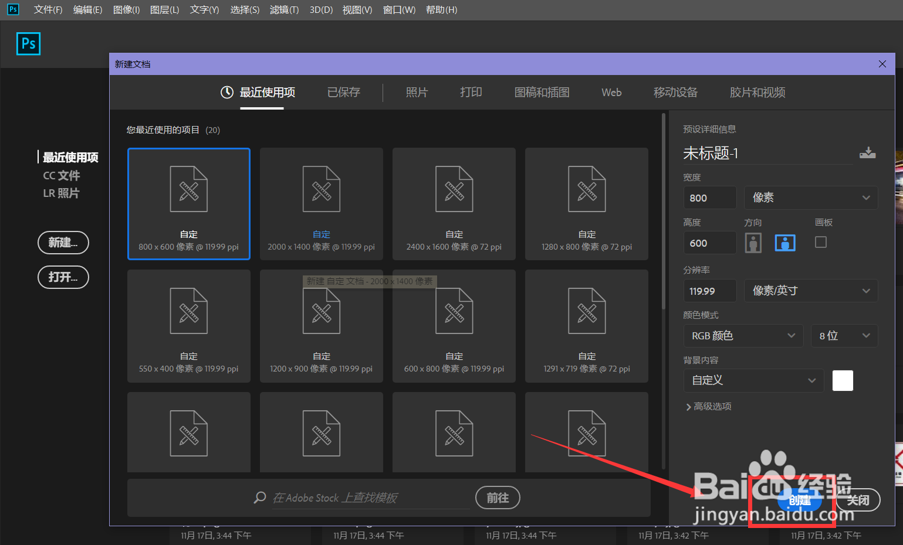Click the 宽度 width input field
Image resolution: width=903 pixels, height=545 pixels.
click(x=710, y=197)
